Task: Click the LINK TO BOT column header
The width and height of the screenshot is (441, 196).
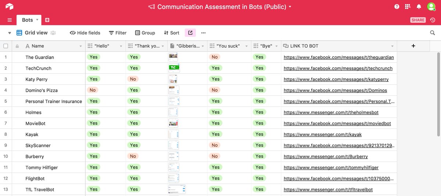Action: click(x=339, y=46)
